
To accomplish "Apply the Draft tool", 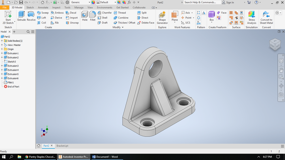I will coord(102,23).
